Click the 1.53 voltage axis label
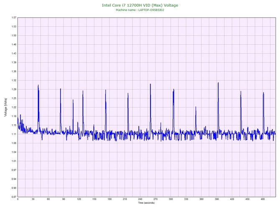The image size is (280, 210). 14,26
